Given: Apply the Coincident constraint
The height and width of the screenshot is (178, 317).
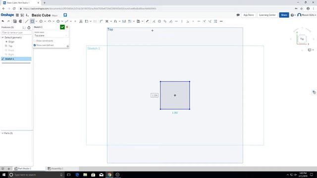Looking at the screenshot, I should tap(154, 21).
